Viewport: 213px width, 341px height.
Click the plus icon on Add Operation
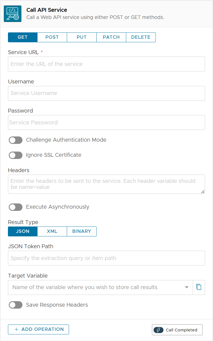[16, 329]
